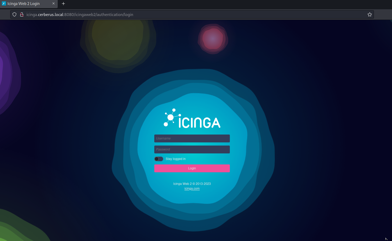Click the tracking protection shield icon
The image size is (392, 241).
(x=14, y=15)
